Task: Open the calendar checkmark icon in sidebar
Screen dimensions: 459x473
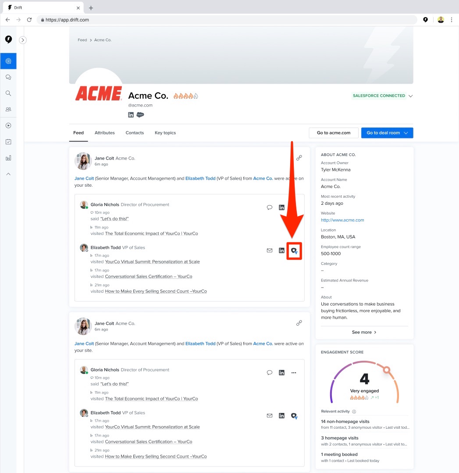Action: 8,142
